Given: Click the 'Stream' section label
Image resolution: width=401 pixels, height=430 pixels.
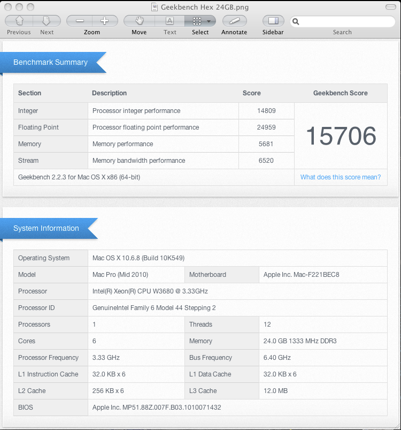Looking at the screenshot, I should coord(28,161).
